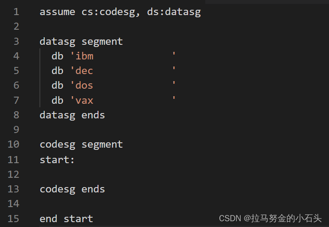Select line number 8 in the gutter
The height and width of the screenshot is (227, 329).
pos(16,115)
